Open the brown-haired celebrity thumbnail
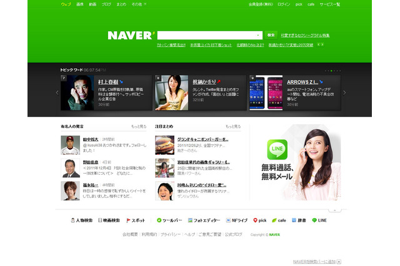The image size is (400, 266). 71,191
